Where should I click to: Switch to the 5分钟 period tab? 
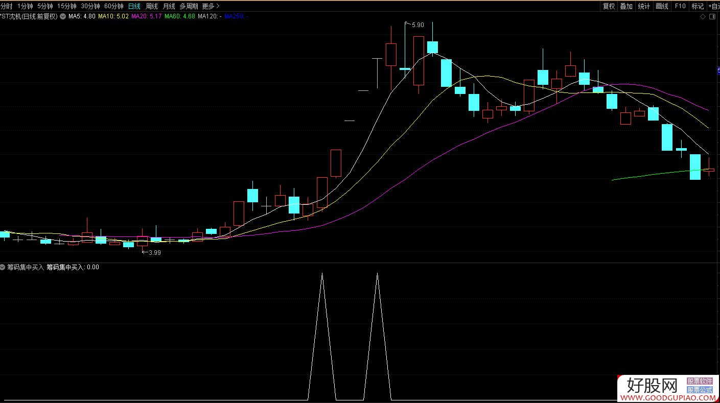click(x=44, y=6)
